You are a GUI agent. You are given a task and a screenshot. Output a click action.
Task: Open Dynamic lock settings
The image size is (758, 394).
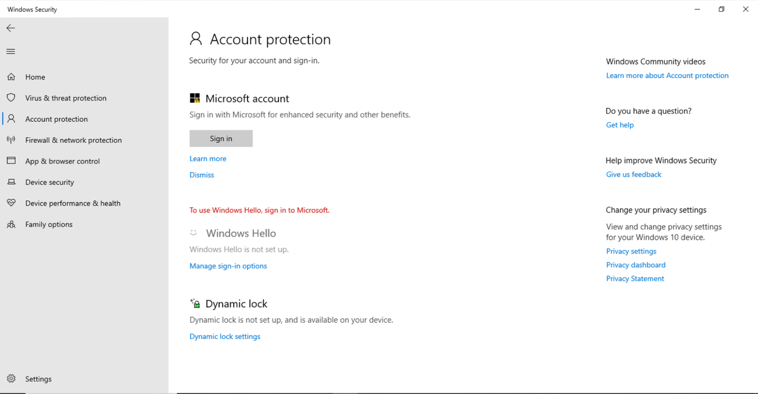click(224, 336)
